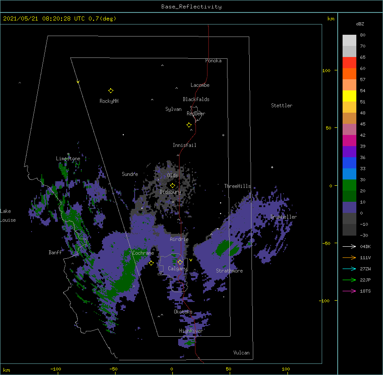The height and width of the screenshot is (375, 383).
Task: Click the RockyMH label
Action: click(x=109, y=101)
